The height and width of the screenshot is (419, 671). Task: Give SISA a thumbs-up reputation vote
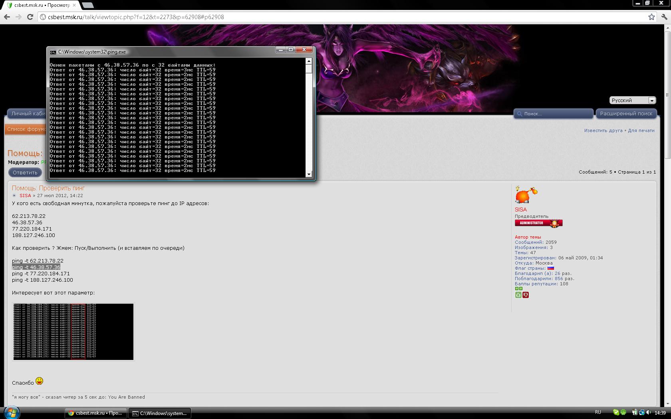[x=518, y=295]
